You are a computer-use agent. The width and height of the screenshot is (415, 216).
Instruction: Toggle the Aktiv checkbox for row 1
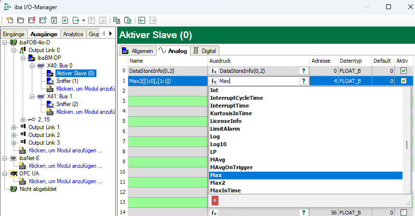pos(403,81)
